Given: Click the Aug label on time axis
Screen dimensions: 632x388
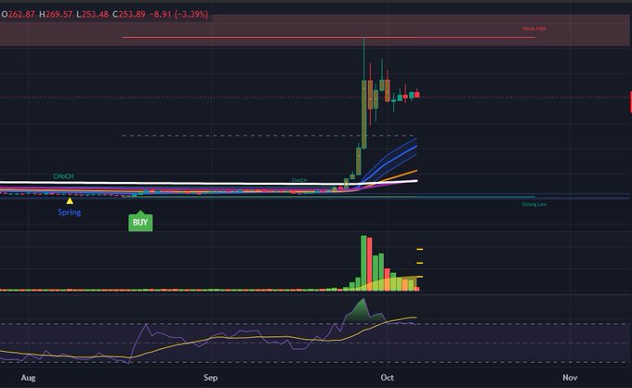Looking at the screenshot, I should click(28, 378).
